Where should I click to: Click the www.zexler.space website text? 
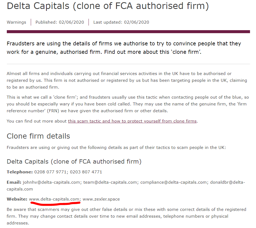tap(101, 199)
